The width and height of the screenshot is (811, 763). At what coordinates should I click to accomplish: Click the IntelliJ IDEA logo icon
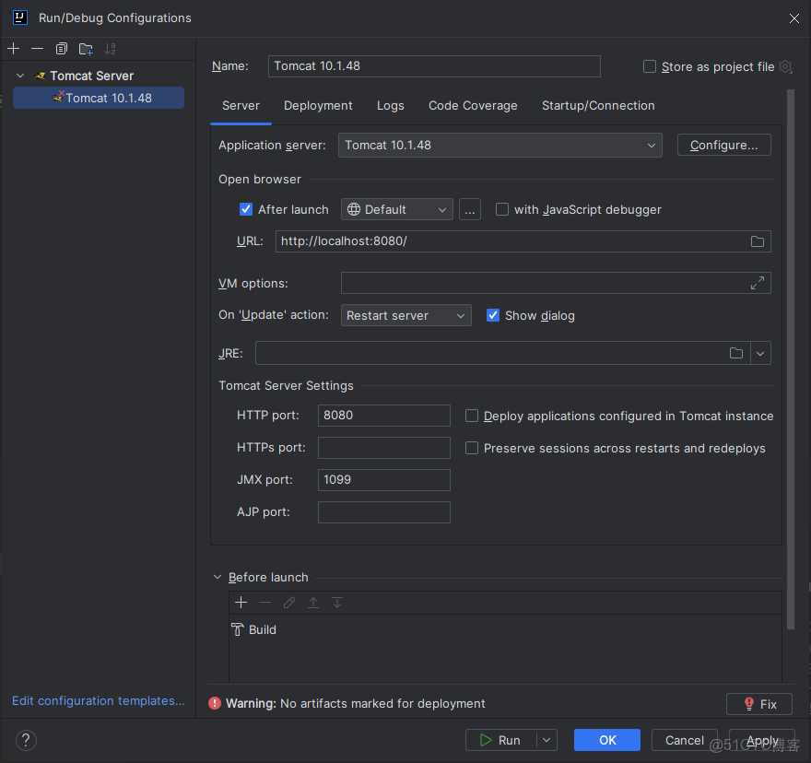click(19, 18)
